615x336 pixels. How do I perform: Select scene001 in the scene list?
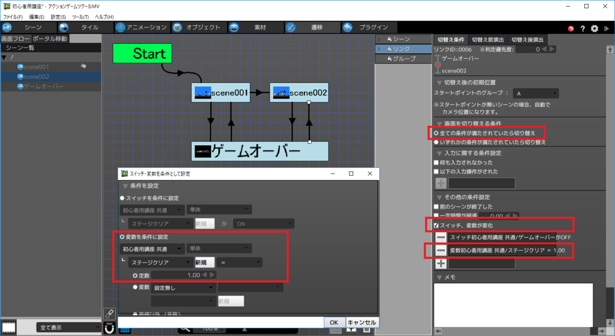36,67
